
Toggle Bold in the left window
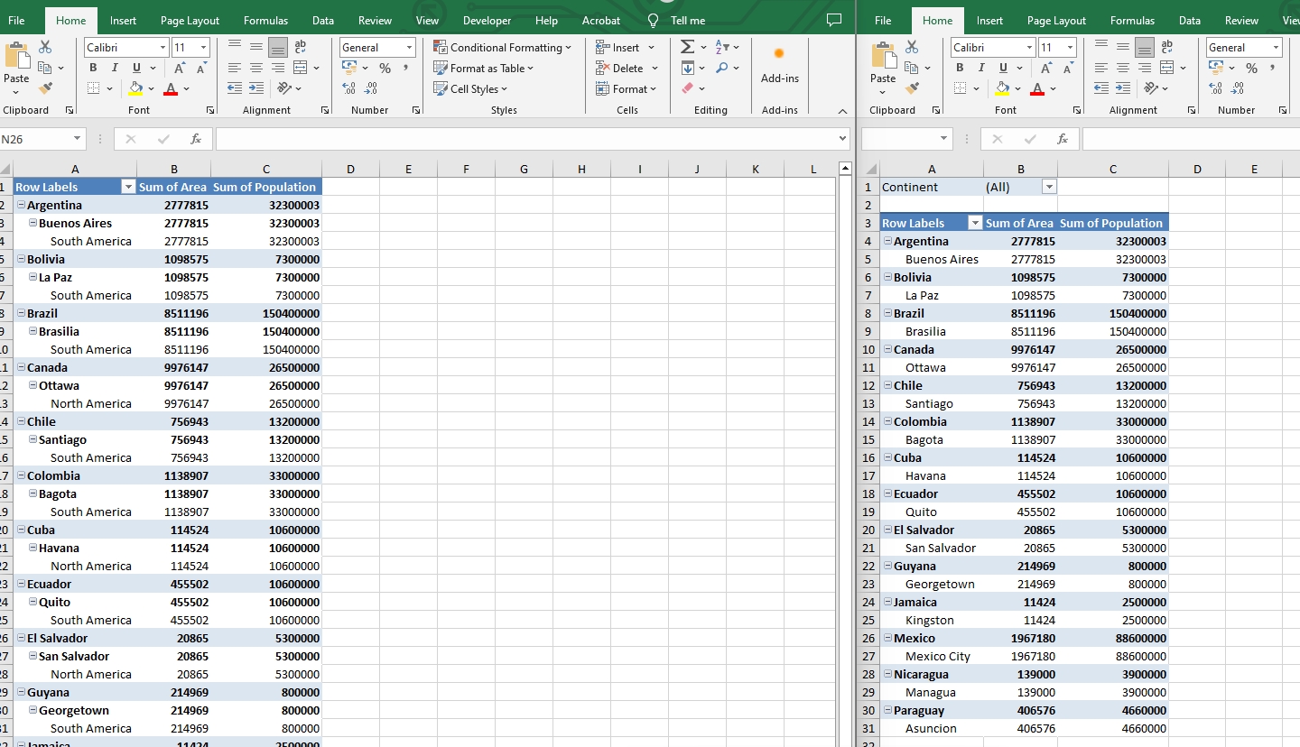93,68
